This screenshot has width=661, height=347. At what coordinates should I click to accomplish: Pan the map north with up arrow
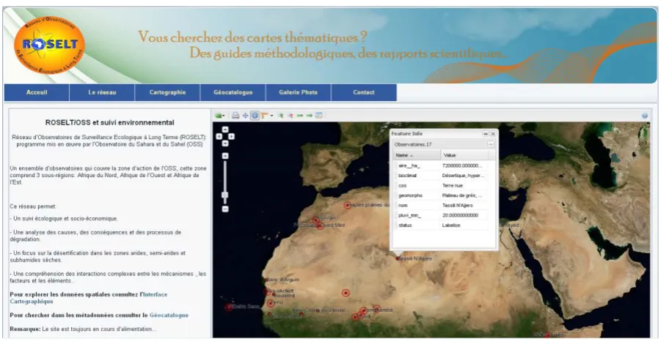pos(225,130)
